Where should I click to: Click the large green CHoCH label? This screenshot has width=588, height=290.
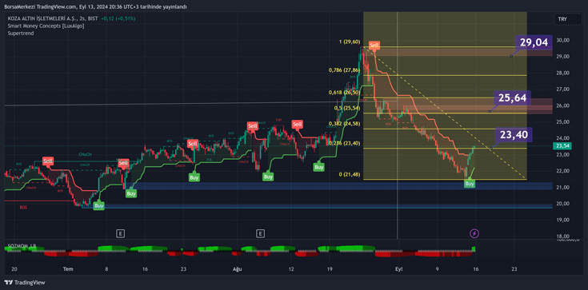pyautogui.click(x=85, y=154)
